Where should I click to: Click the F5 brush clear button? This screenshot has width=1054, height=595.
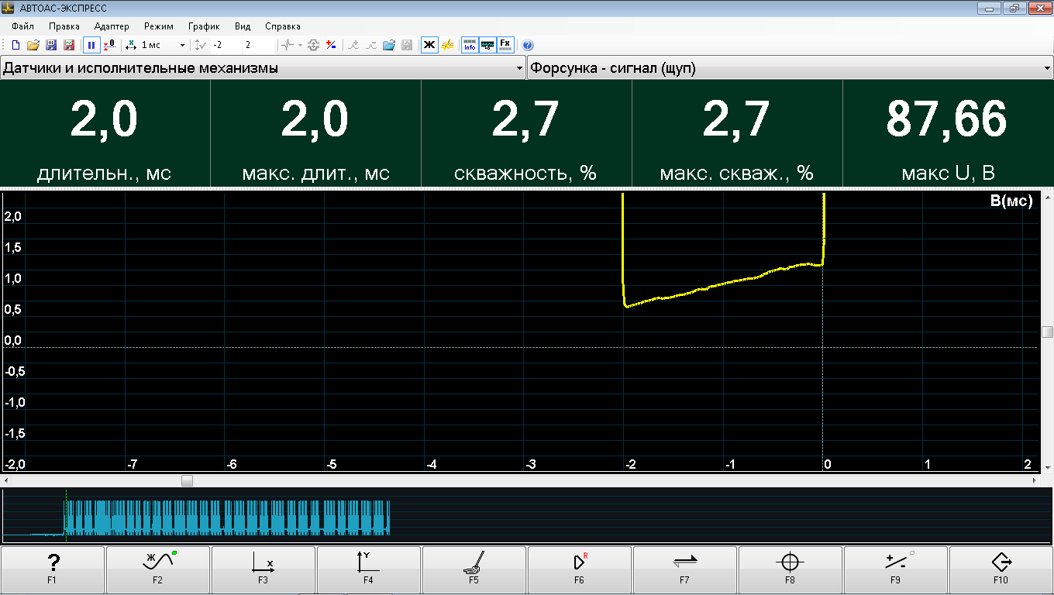(x=474, y=569)
